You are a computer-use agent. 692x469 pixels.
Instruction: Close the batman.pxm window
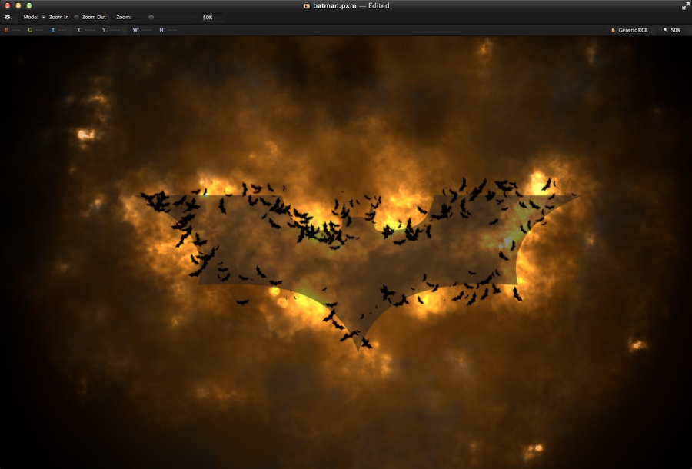(7, 5)
